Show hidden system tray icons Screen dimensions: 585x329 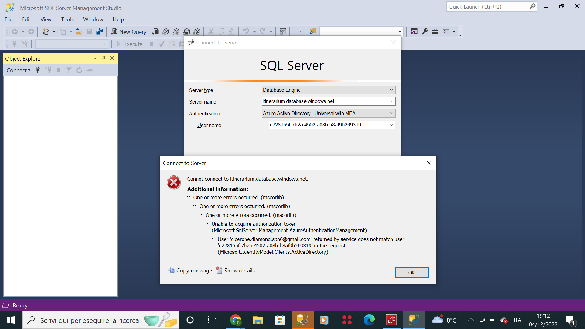tap(471, 320)
